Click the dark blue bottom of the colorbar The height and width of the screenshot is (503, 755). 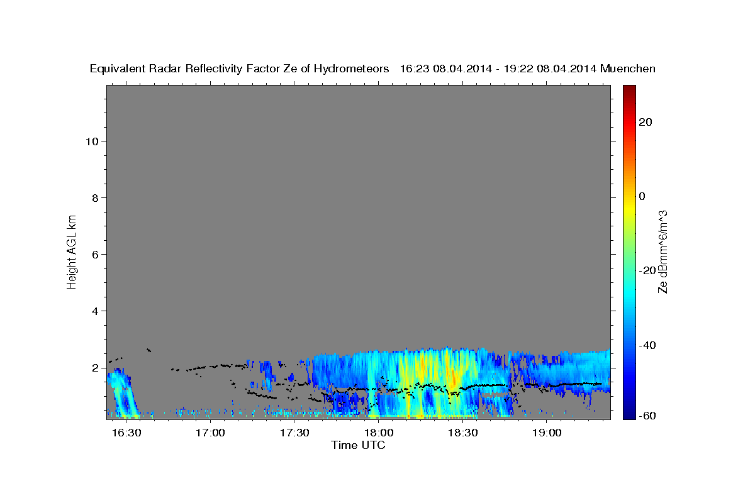629,413
